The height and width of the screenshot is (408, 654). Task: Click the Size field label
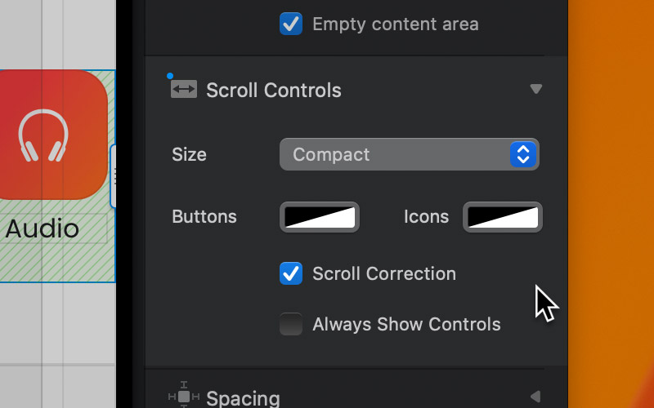click(x=190, y=154)
